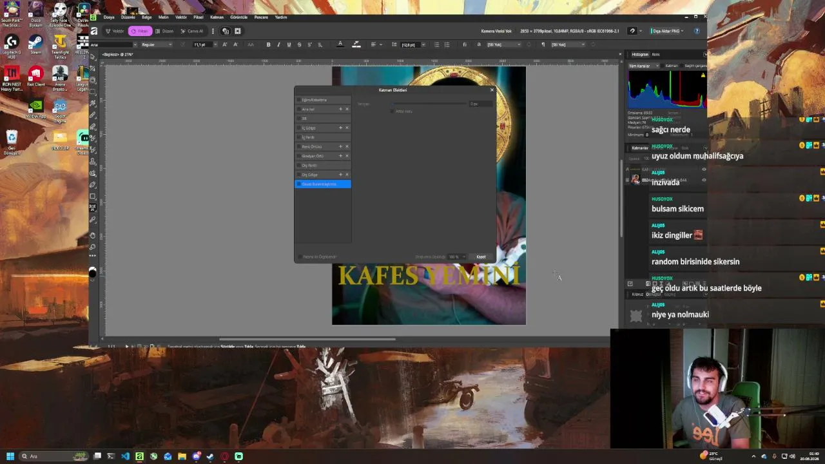The height and width of the screenshot is (464, 825).
Task: Open the character style dropdown
Action: point(503,44)
